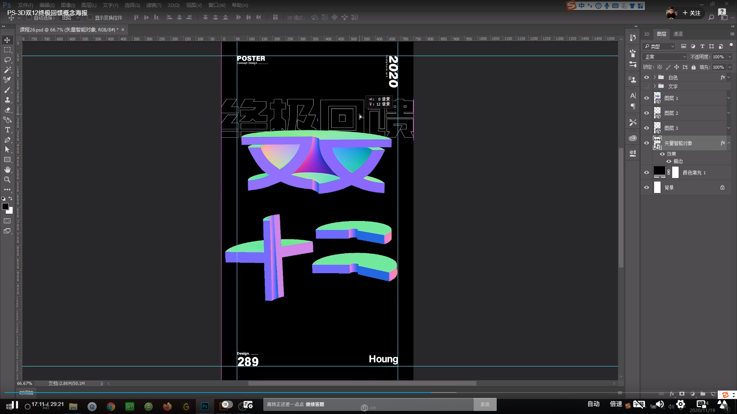The image size is (737, 414).
Task: Open the layer filter 类型 dropdown
Action: point(659,46)
